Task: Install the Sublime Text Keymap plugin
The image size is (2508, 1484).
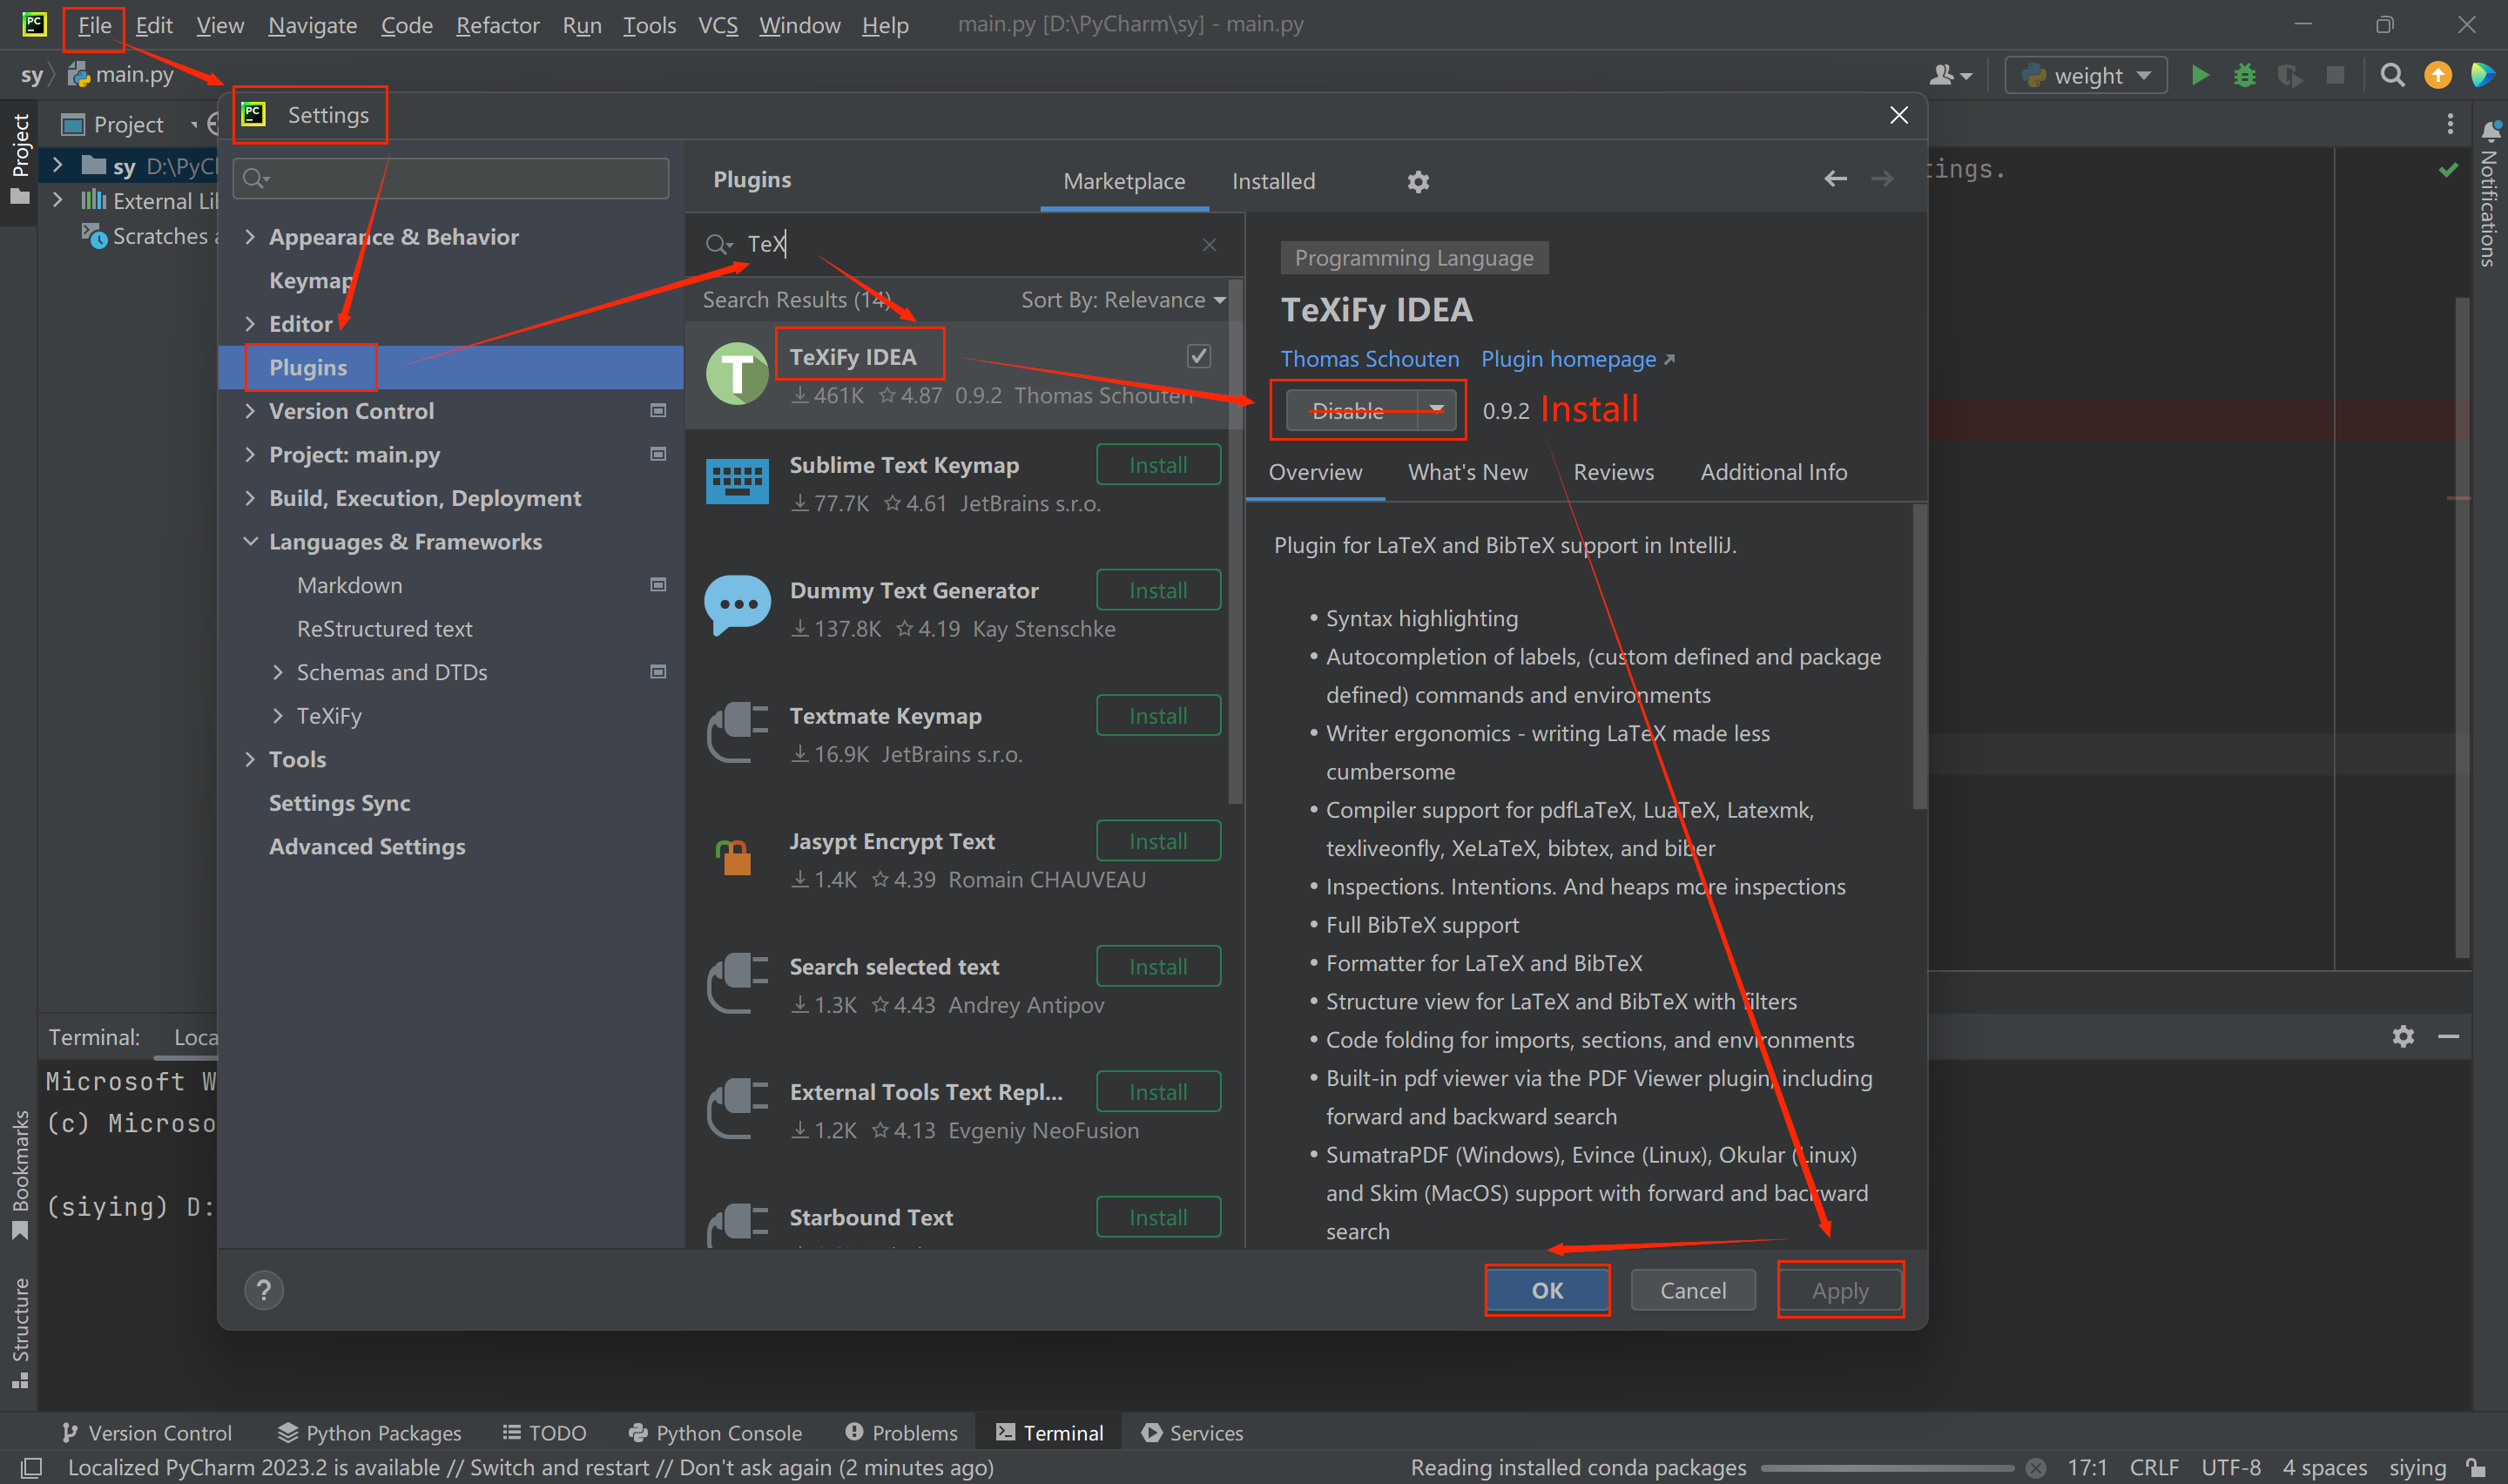Action: 1157,465
